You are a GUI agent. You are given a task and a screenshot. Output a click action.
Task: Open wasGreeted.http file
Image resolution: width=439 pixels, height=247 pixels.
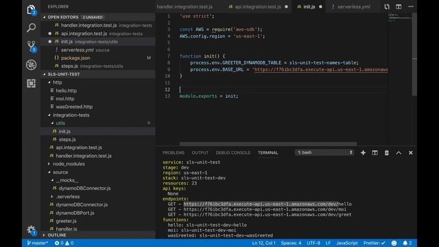[x=74, y=107]
